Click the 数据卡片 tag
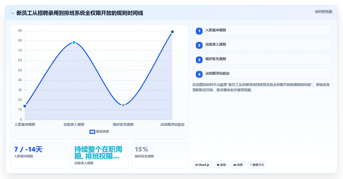Viewport: 343px width, 179px height. pyautogui.click(x=257, y=165)
